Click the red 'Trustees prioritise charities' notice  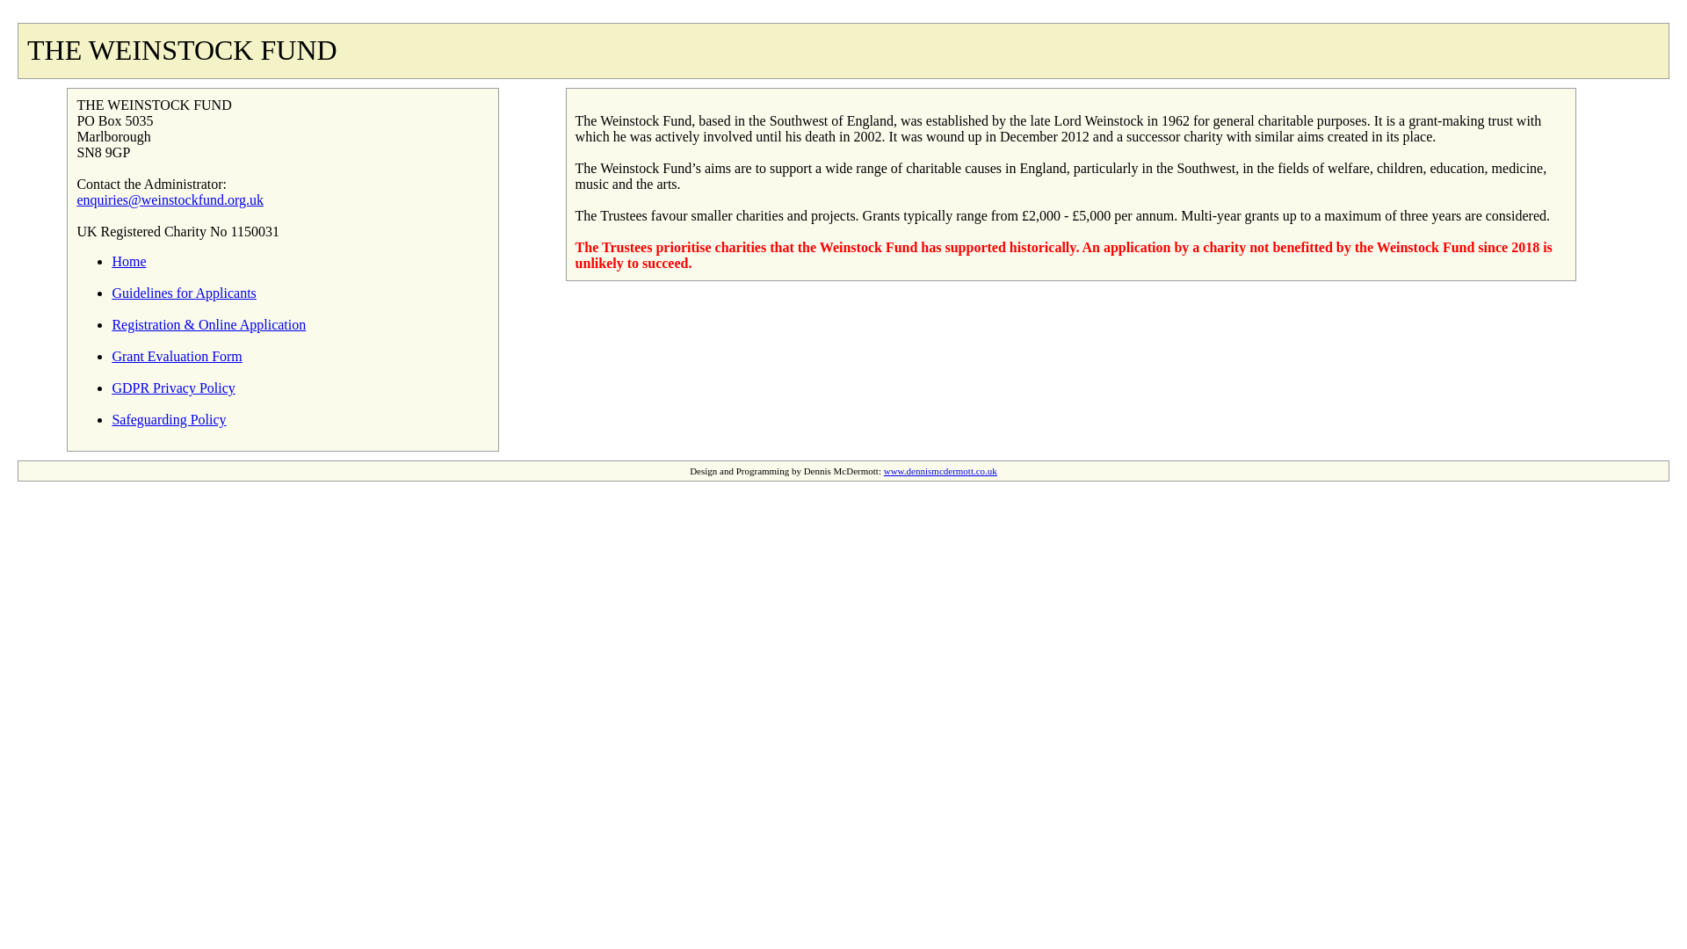[x=1063, y=256]
